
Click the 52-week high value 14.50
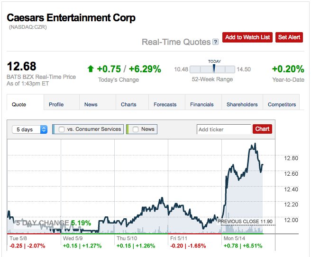[244, 69]
